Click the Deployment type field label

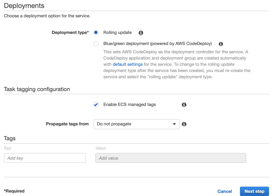pyautogui.click(x=70, y=33)
